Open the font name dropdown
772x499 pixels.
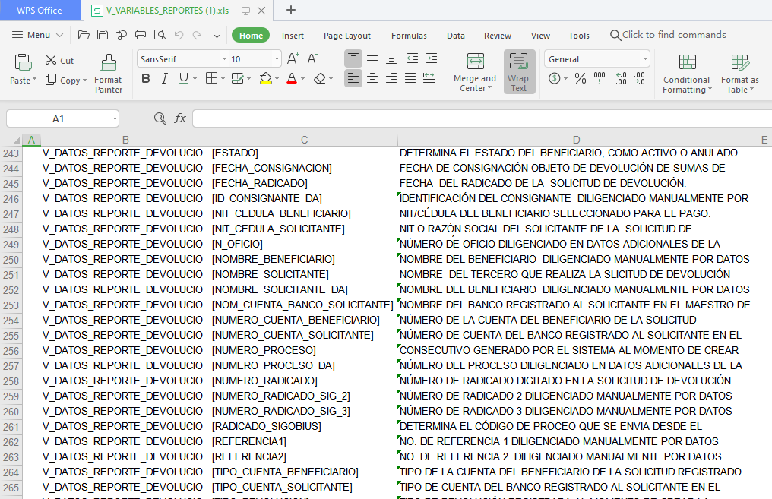224,59
